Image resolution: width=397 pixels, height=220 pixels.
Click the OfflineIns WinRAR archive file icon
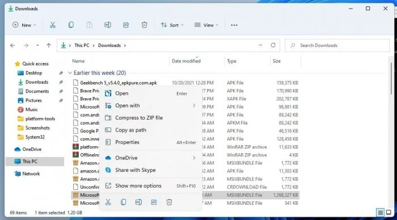pos(75,155)
